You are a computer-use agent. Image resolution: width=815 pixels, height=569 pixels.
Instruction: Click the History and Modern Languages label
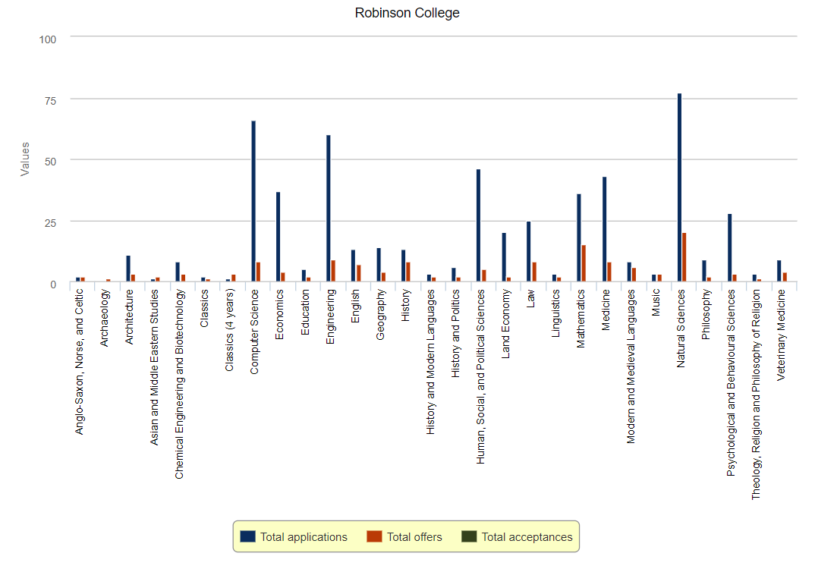[430, 362]
